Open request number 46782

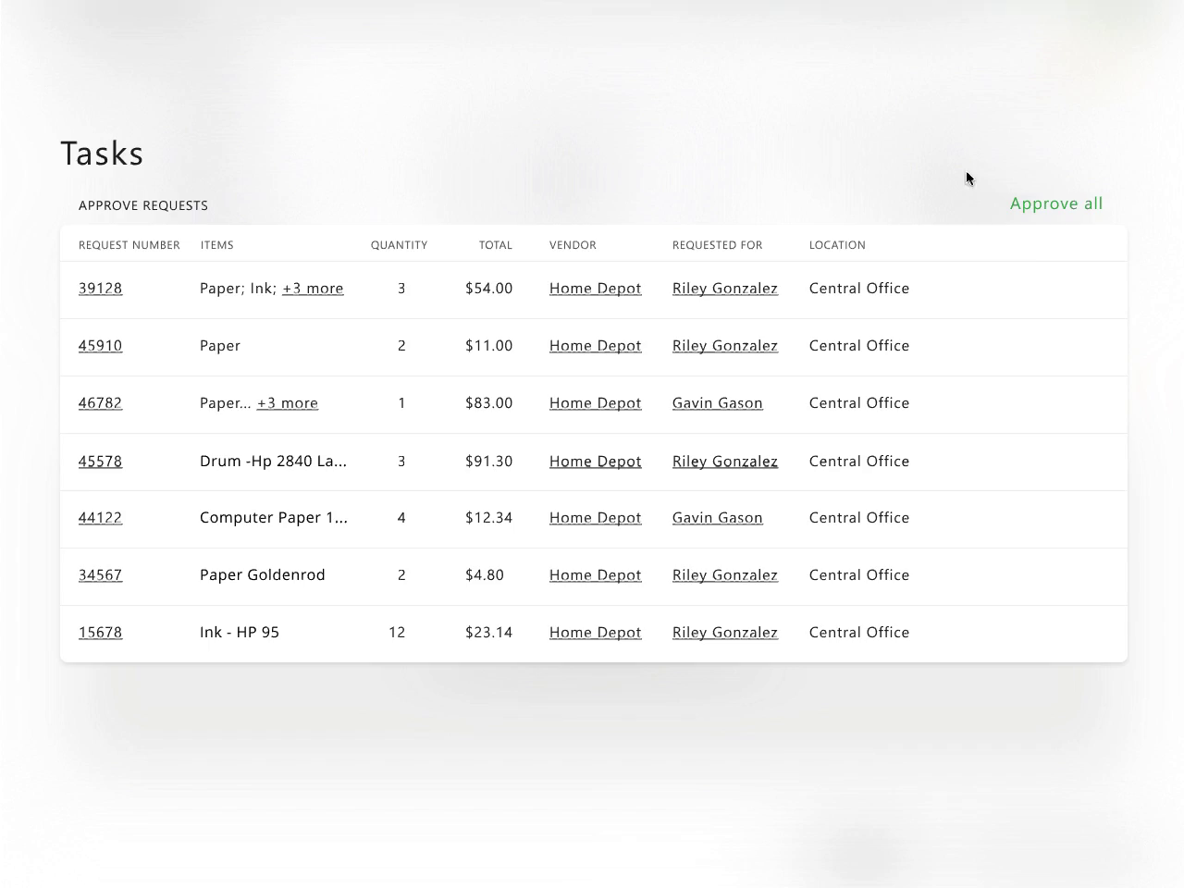pos(100,402)
